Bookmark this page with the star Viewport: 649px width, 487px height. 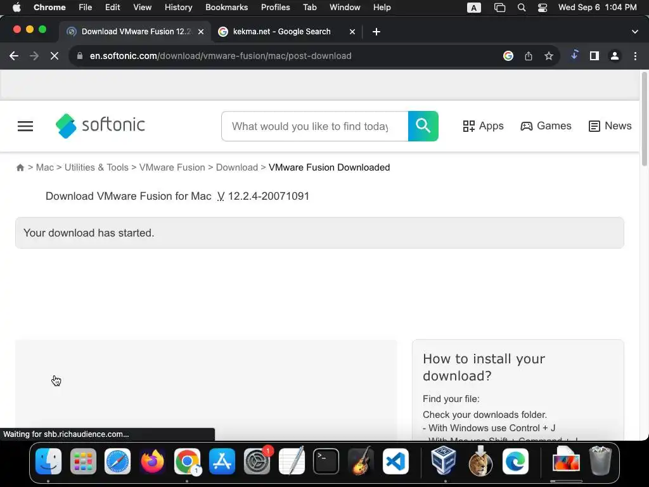pyautogui.click(x=549, y=56)
